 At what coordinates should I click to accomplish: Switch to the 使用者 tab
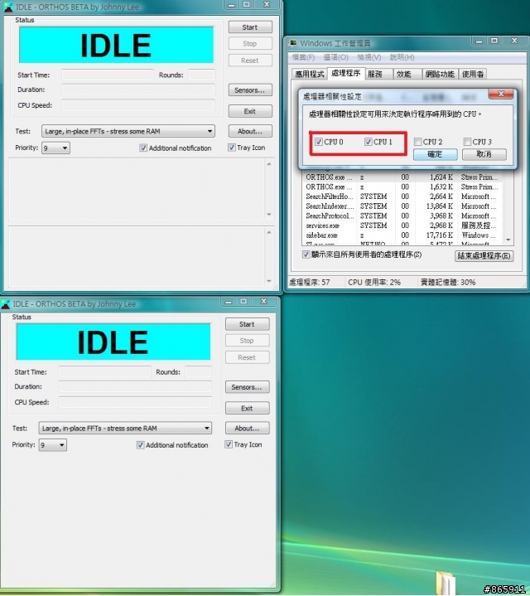(x=473, y=74)
